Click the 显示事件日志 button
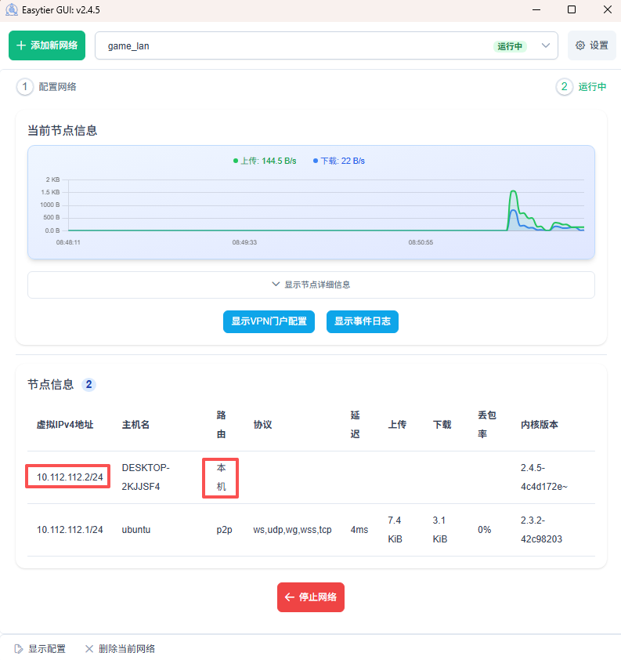 coord(363,321)
